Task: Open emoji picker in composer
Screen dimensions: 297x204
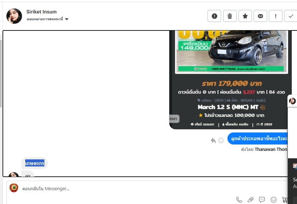Action: click(x=274, y=200)
